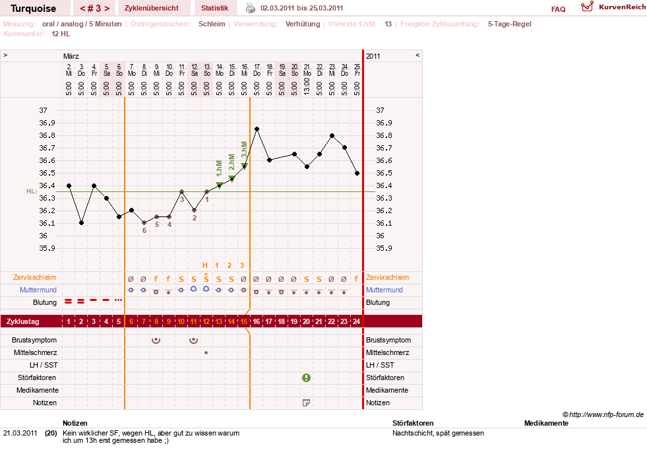Click the '12 HL' comment
Image resolution: width=647 pixels, height=458 pixels.
(x=61, y=34)
